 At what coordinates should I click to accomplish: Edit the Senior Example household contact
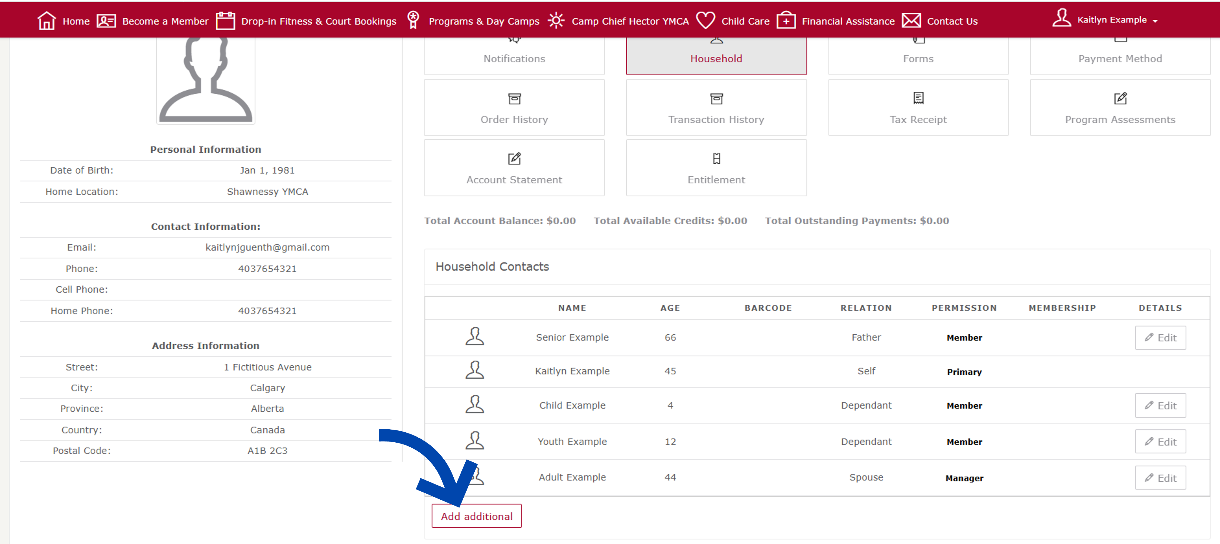tap(1160, 338)
